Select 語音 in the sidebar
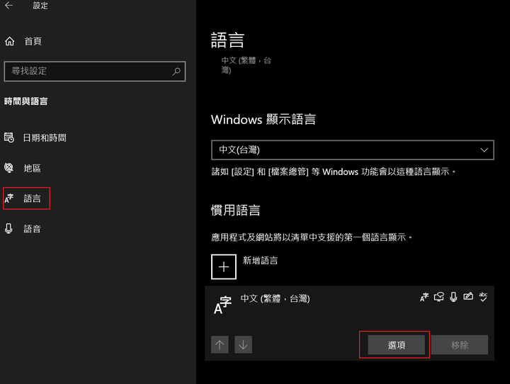The height and width of the screenshot is (384, 510). (x=32, y=229)
